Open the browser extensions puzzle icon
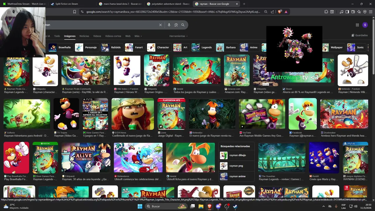375x211 pixels. [326, 12]
